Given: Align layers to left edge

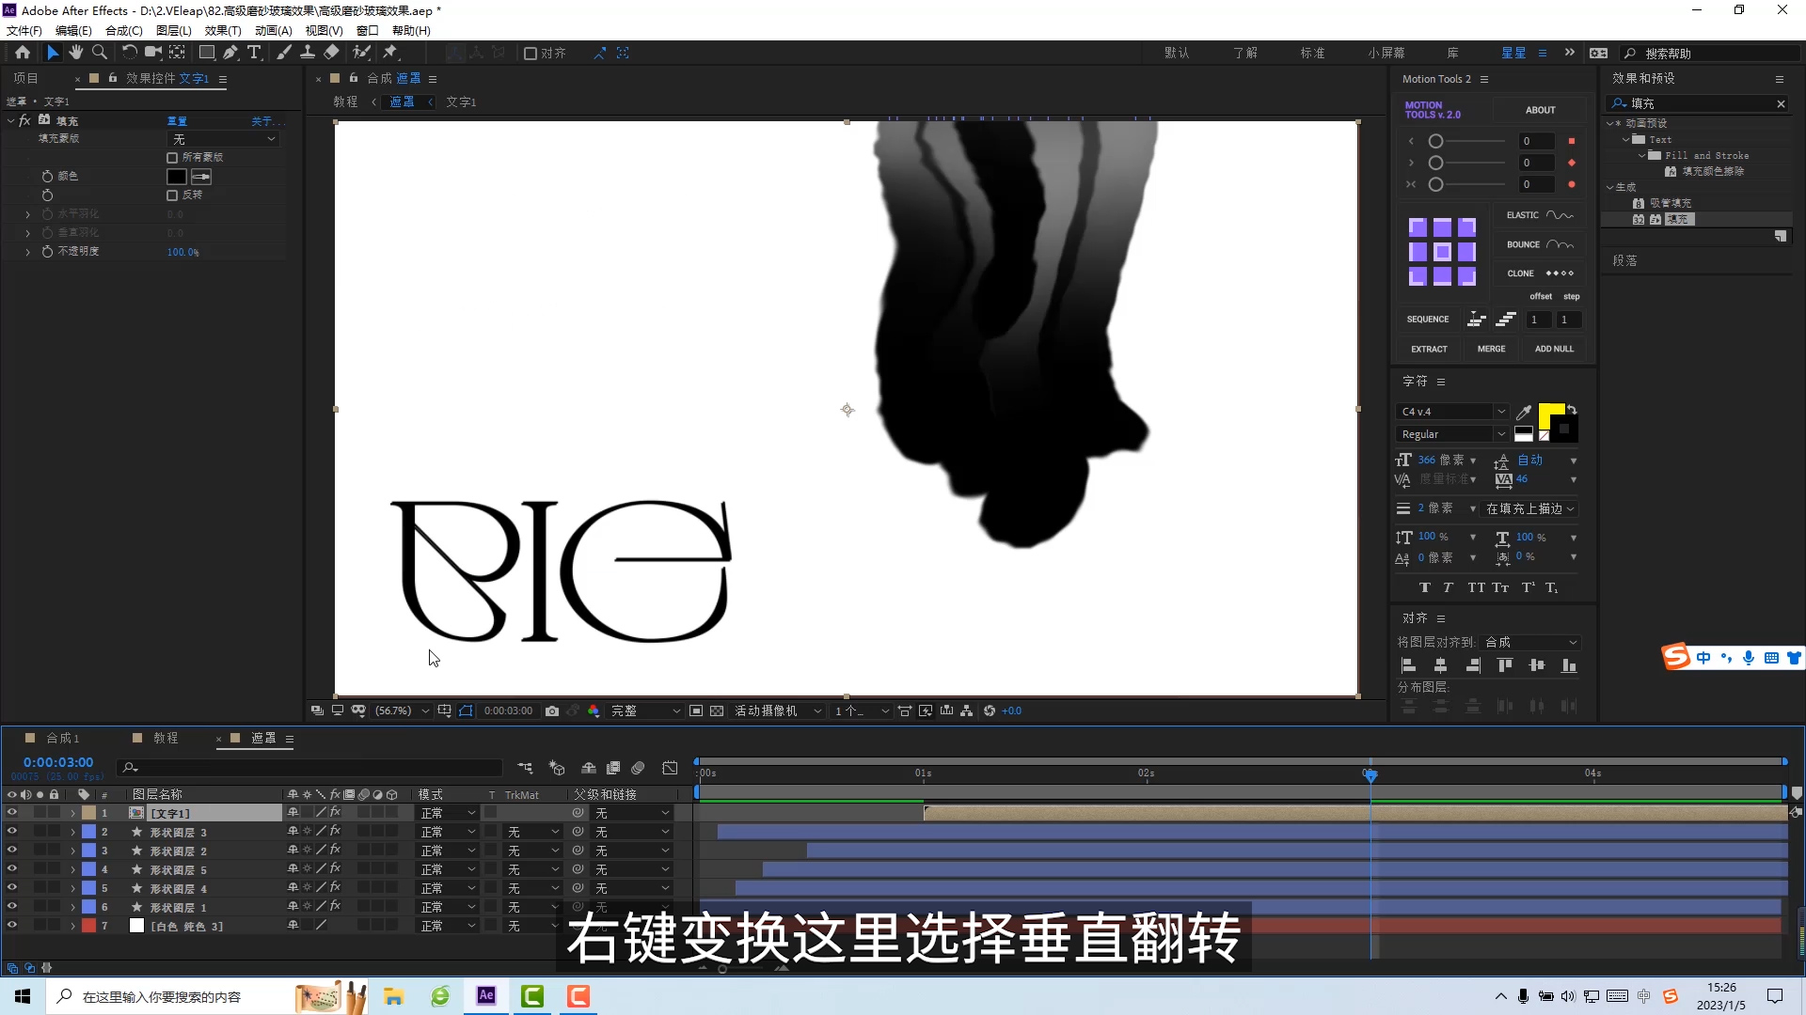Looking at the screenshot, I should 1409,665.
